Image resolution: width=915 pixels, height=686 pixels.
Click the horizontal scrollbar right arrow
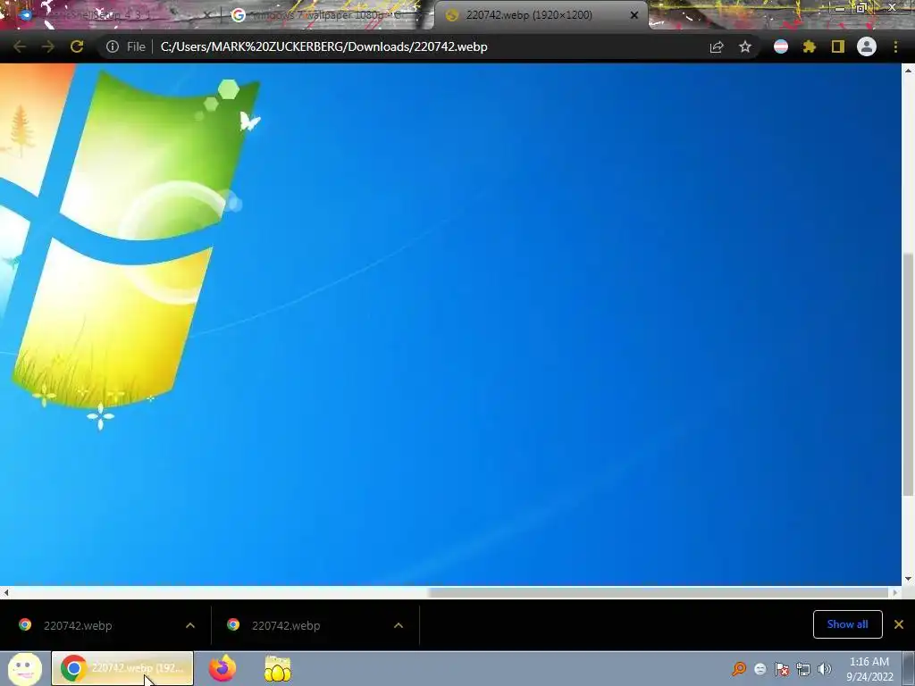(895, 593)
